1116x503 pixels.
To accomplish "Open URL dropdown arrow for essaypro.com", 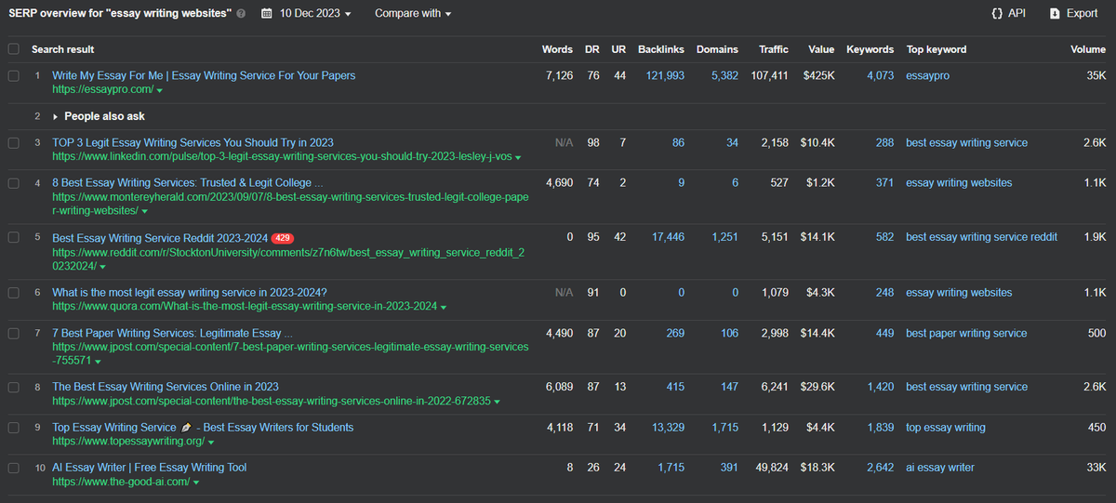I will (x=160, y=91).
